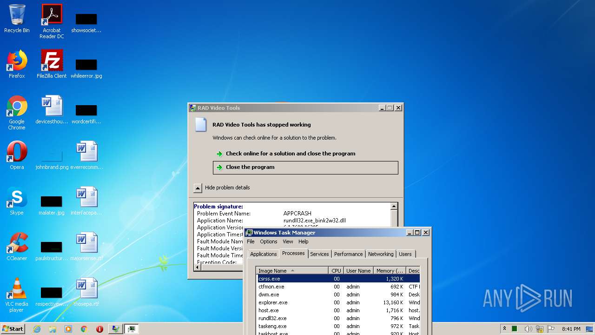Select the everrecomm Word document icon
The image size is (595, 335).
point(86,155)
